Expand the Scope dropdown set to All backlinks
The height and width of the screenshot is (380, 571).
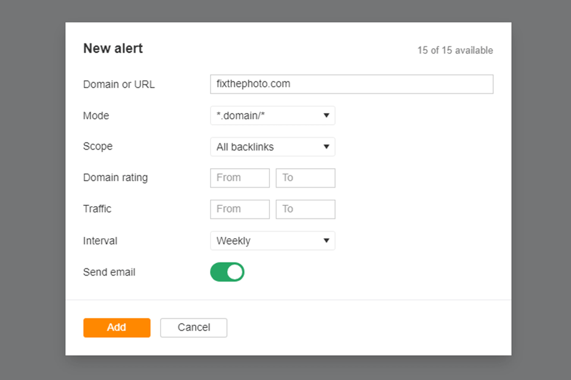point(272,147)
